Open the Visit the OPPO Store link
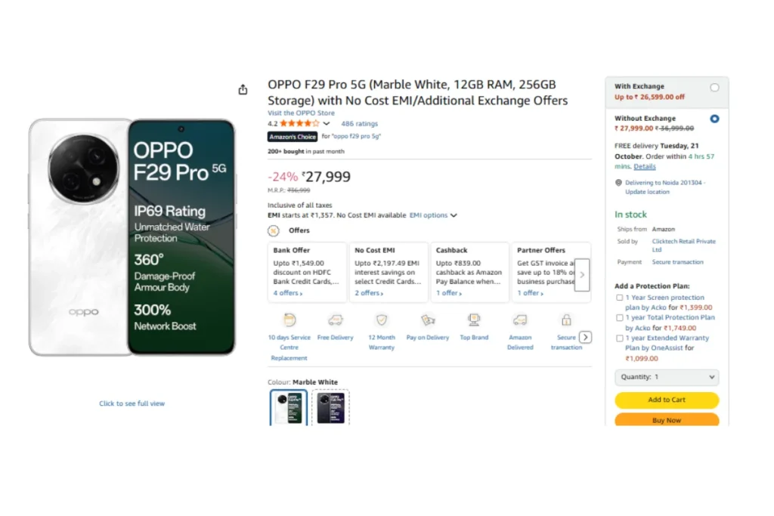The width and height of the screenshot is (774, 516). click(301, 113)
